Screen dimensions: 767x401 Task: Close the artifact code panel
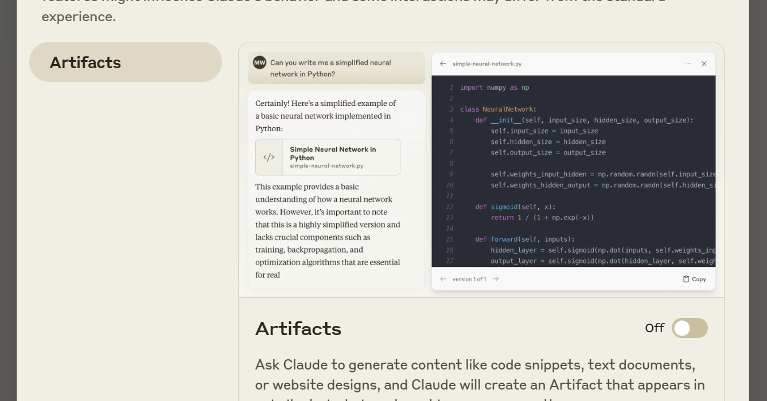pyautogui.click(x=704, y=64)
